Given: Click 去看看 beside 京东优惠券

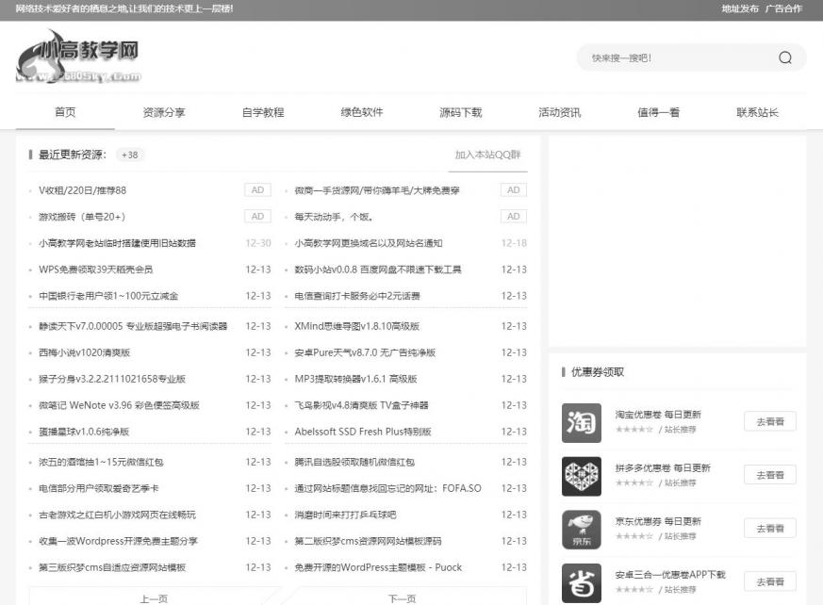Looking at the screenshot, I should 769,526.
